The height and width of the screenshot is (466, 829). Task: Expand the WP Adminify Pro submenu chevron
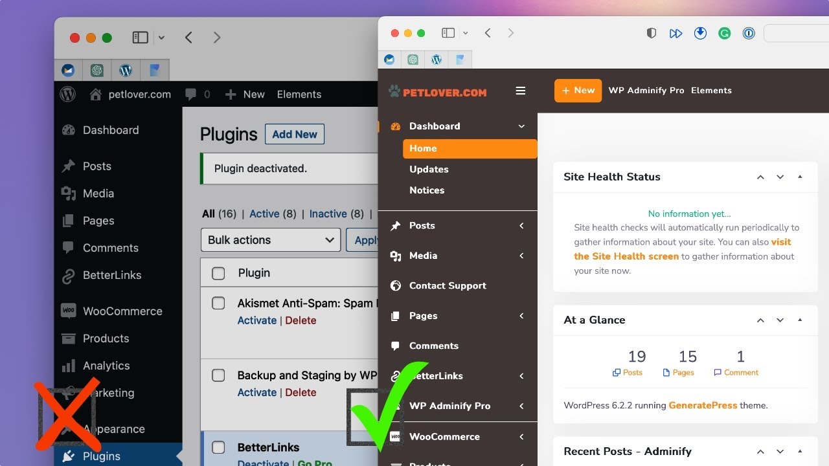pyautogui.click(x=521, y=406)
